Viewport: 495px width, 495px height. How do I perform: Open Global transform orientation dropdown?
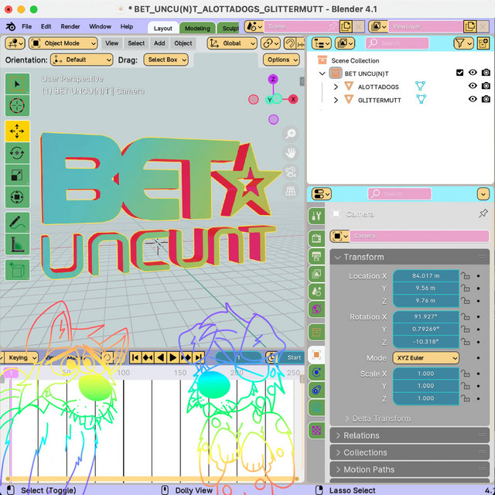pos(232,43)
